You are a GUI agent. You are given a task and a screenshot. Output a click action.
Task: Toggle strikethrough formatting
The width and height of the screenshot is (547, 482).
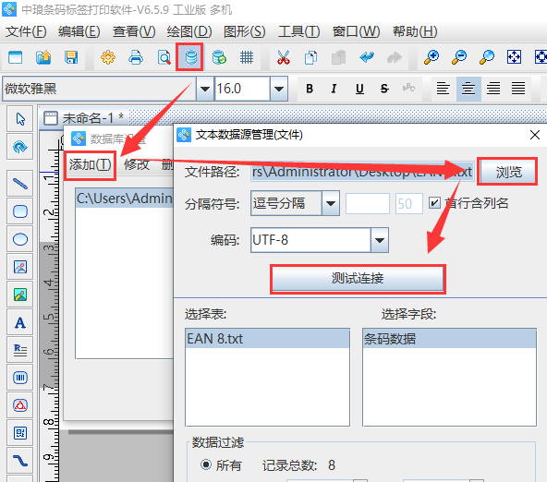[384, 89]
